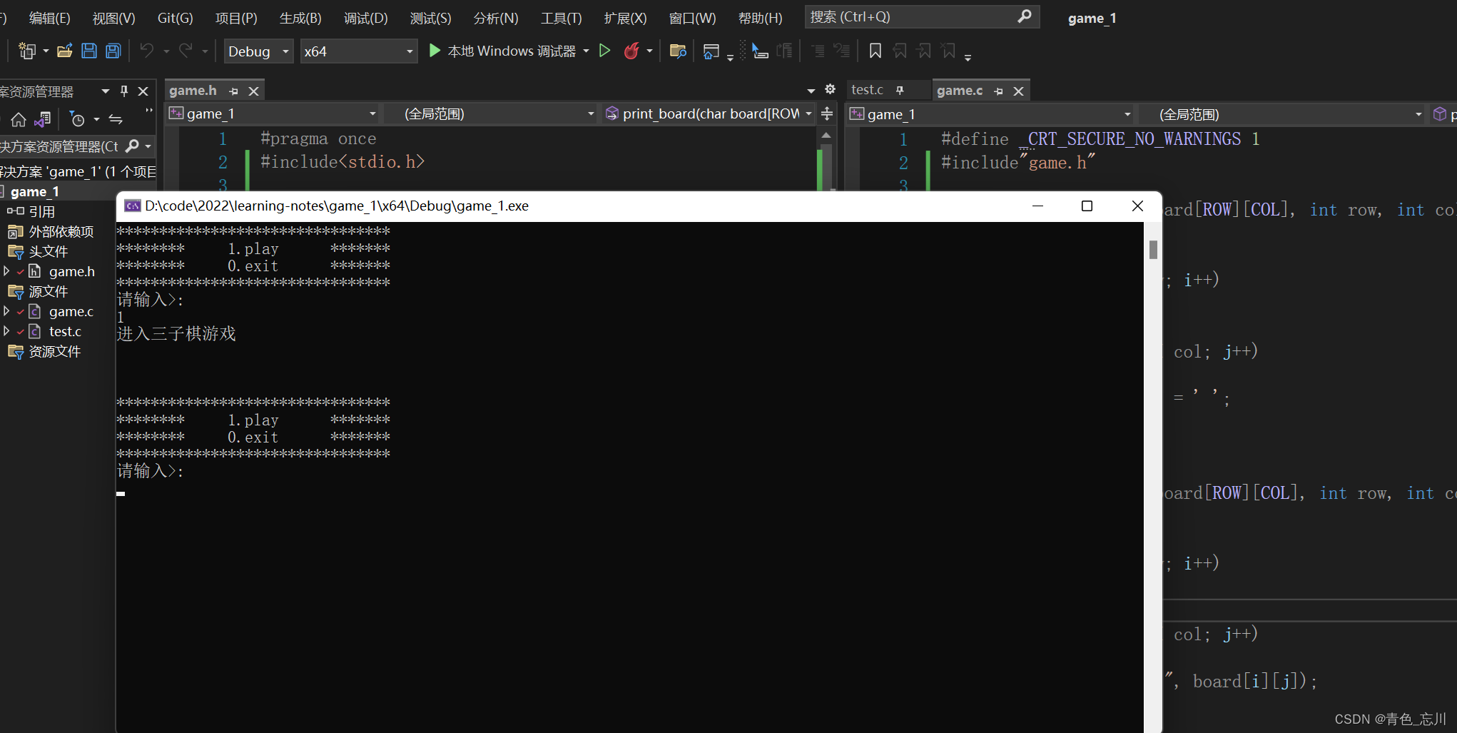Screen dimensions: 1457x733
Task: Click the Solution Explorer search magnifier icon
Action: [x=132, y=146]
